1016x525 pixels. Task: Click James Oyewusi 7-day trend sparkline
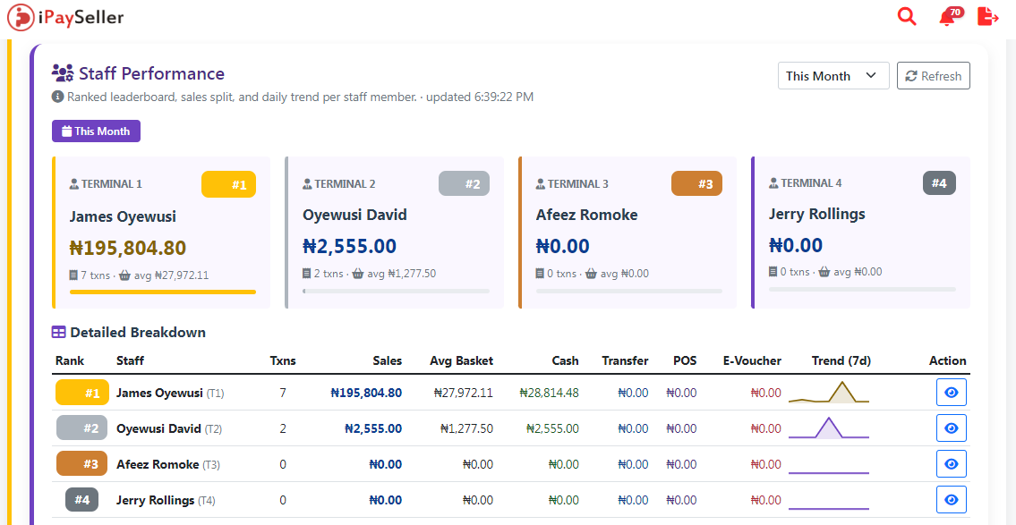(829, 393)
